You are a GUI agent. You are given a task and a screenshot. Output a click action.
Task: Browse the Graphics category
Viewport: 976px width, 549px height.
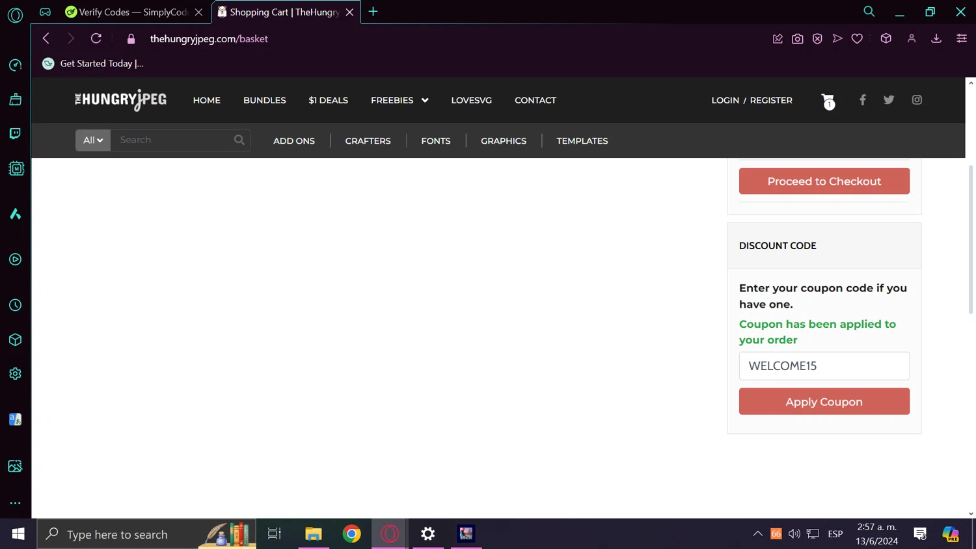pos(504,141)
